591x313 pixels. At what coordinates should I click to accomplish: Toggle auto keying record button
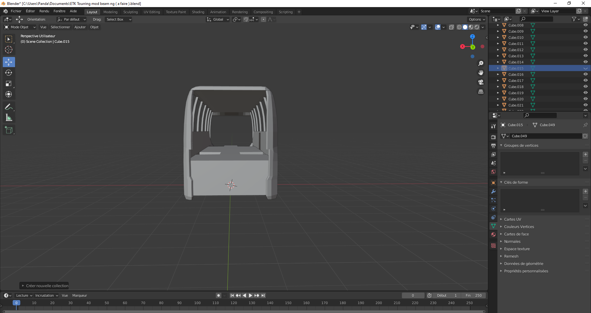(219, 295)
